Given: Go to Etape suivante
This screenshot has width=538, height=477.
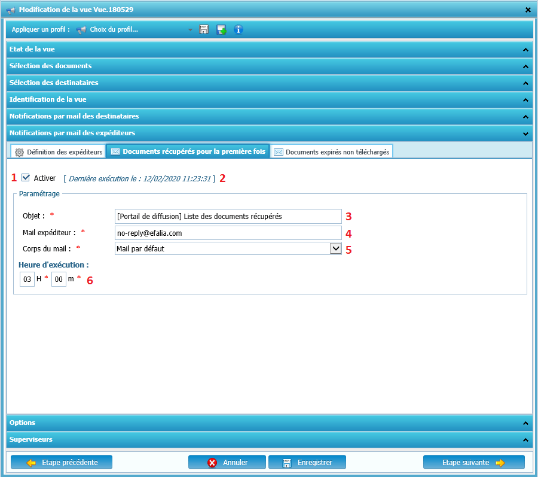Looking at the screenshot, I should [x=473, y=462].
